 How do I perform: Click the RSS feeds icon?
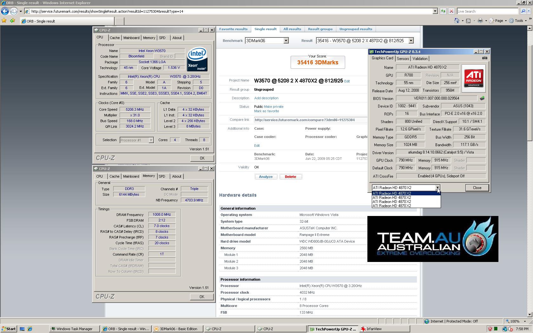tap(468, 21)
